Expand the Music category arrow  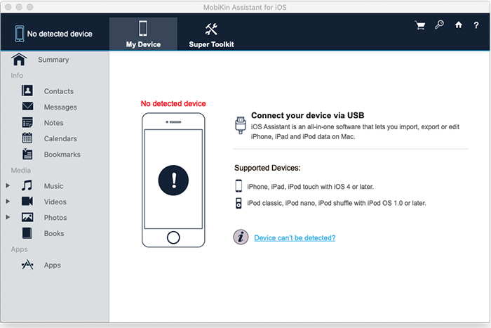coord(8,185)
